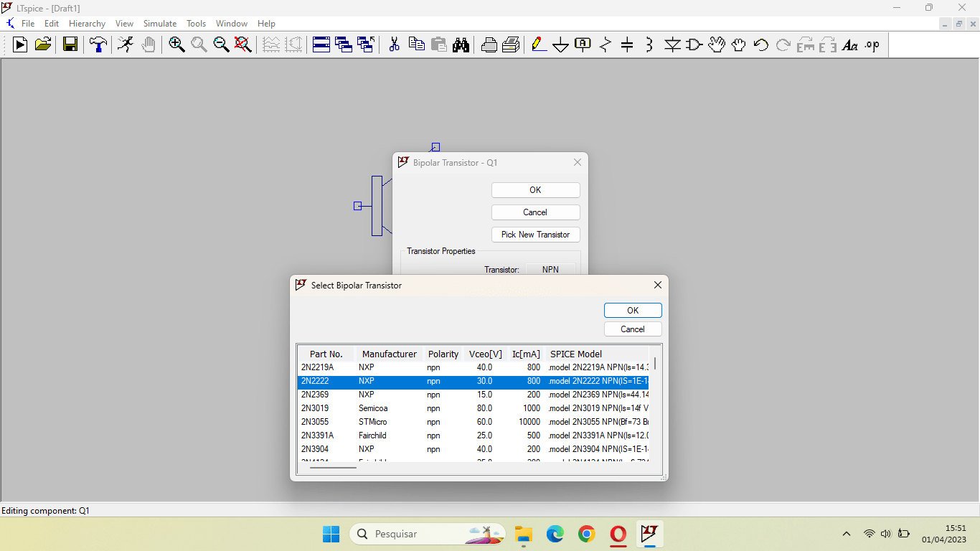The width and height of the screenshot is (980, 551).
Task: Open the View menu
Action: (x=124, y=24)
